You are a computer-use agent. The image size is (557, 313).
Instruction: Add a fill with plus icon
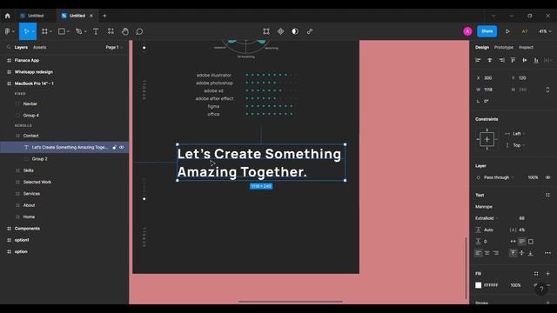tap(547, 274)
